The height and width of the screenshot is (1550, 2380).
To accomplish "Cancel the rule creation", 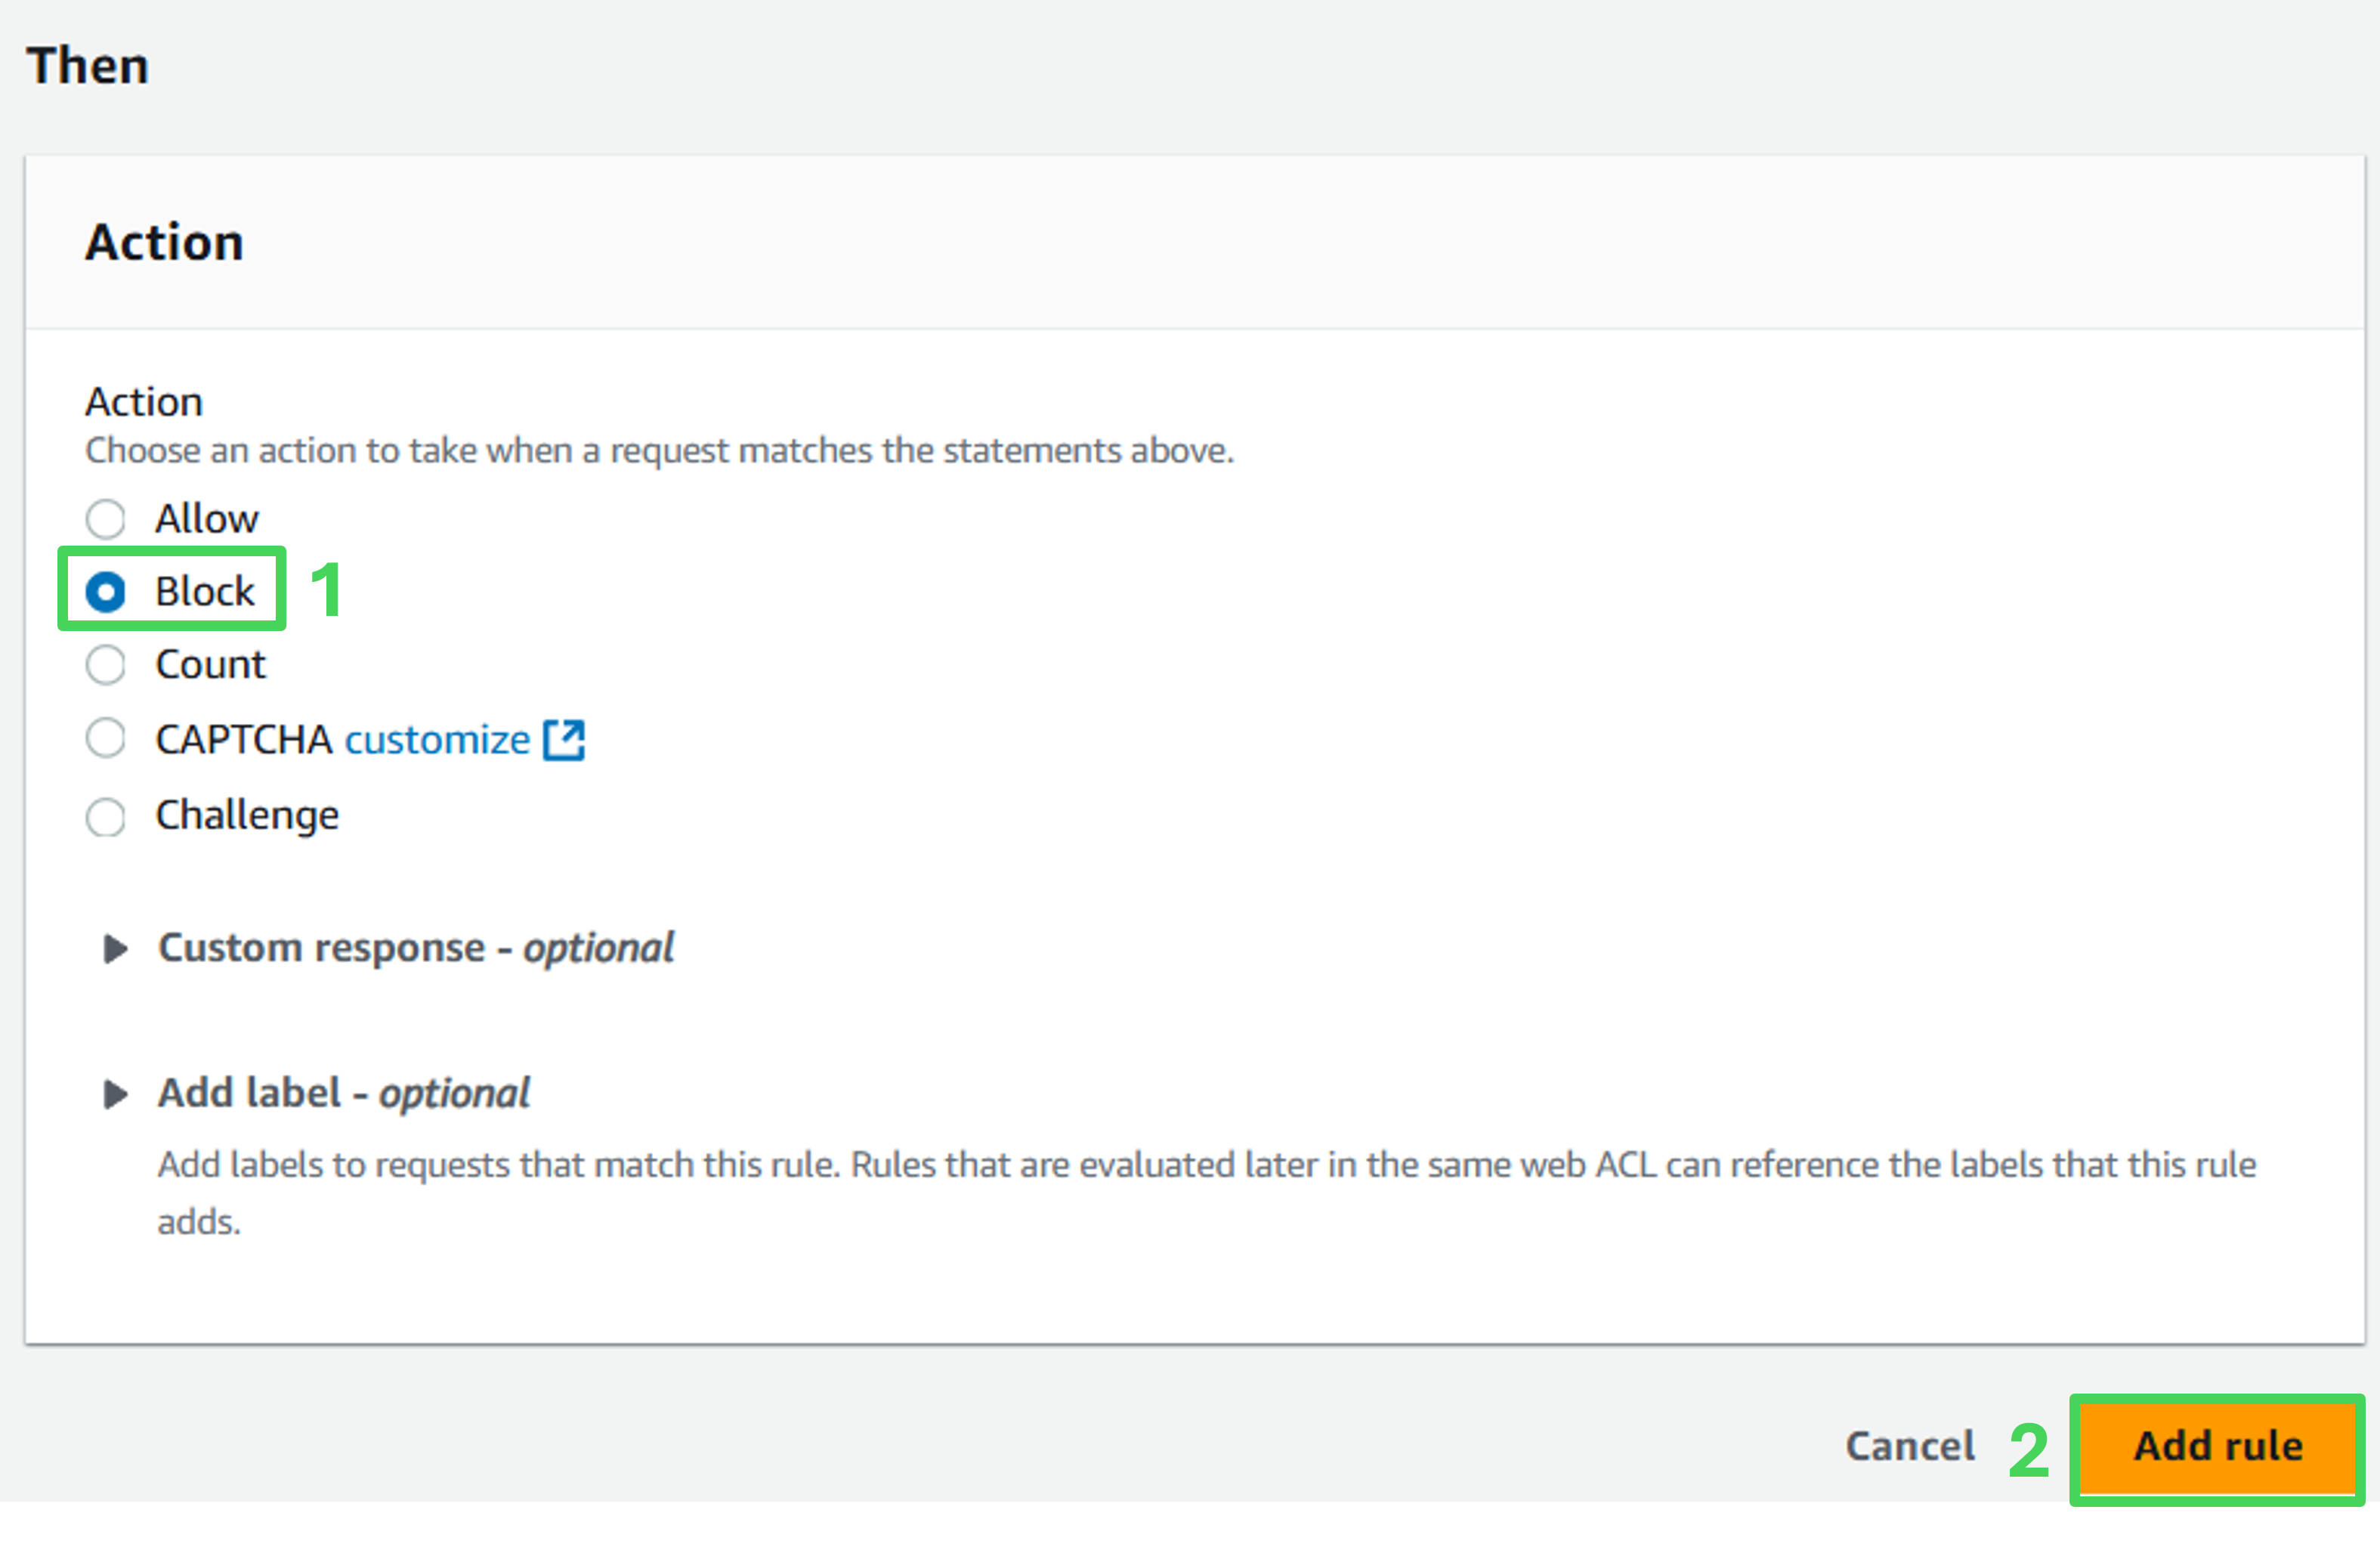I will [1909, 1446].
